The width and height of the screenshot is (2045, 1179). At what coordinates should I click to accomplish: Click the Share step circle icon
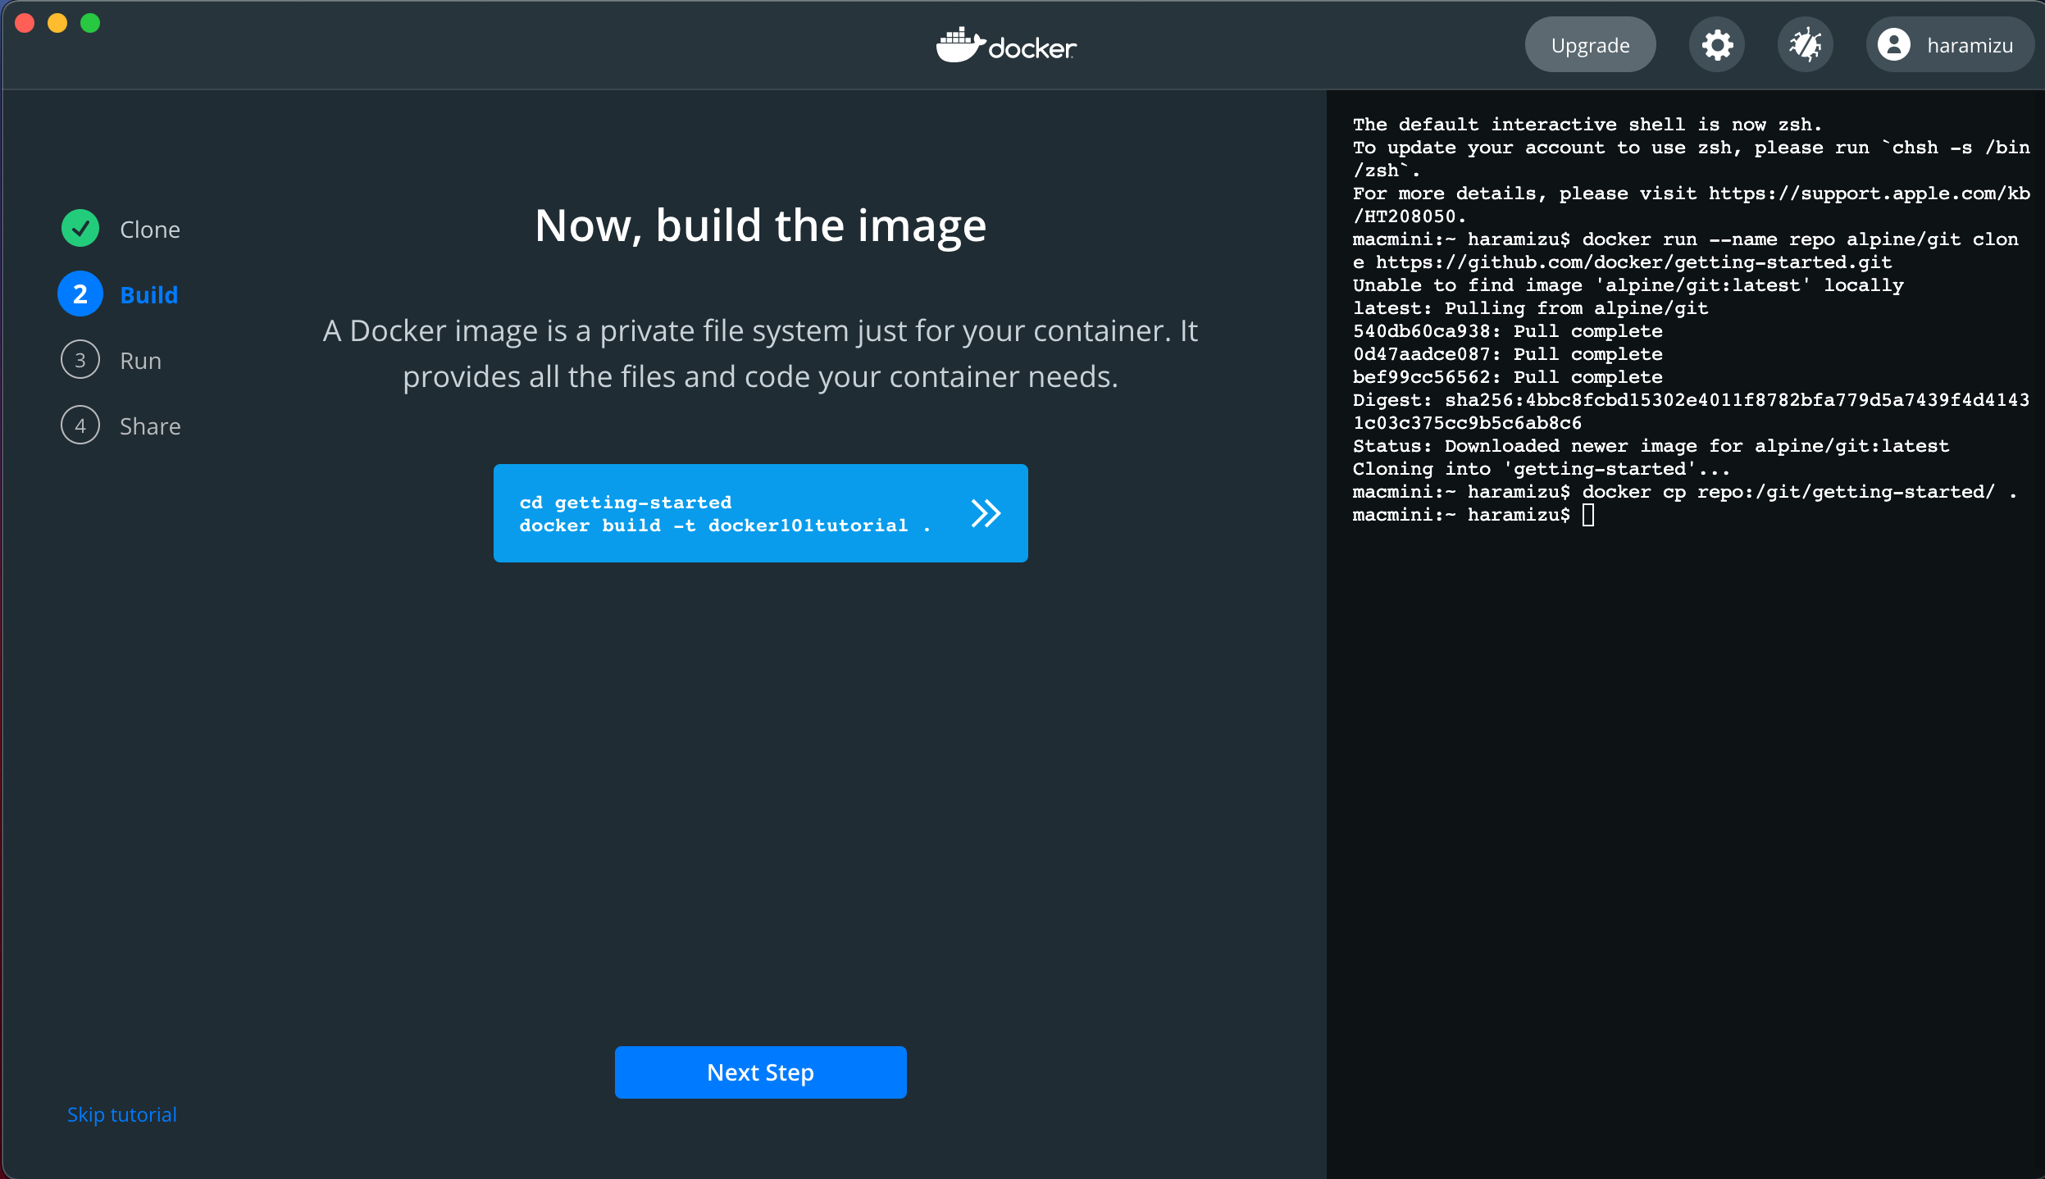pos(80,426)
